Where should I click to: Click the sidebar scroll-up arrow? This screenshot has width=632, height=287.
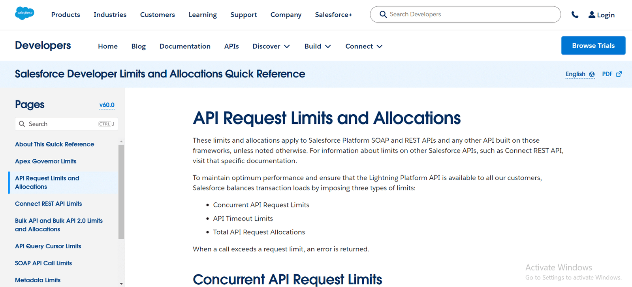[x=121, y=141]
